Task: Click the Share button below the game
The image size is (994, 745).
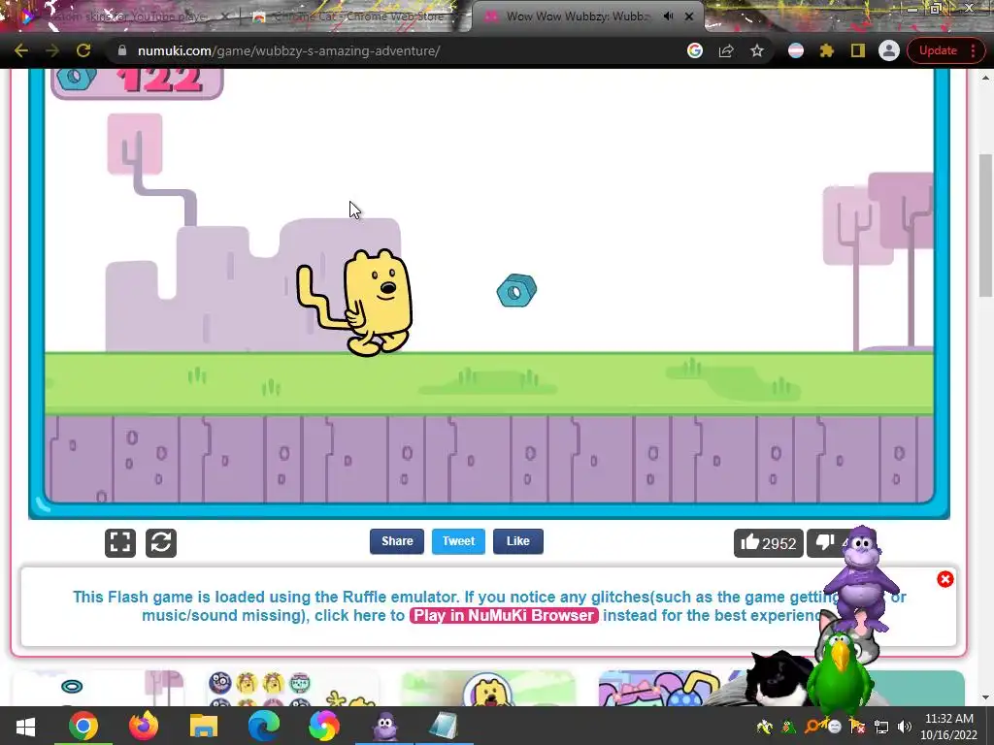Action: tap(397, 541)
